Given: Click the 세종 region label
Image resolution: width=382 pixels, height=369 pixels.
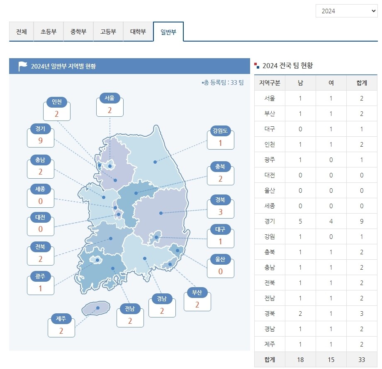Looking at the screenshot, I should pyautogui.click(x=40, y=189).
